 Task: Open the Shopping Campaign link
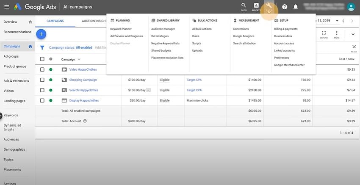tap(83, 80)
